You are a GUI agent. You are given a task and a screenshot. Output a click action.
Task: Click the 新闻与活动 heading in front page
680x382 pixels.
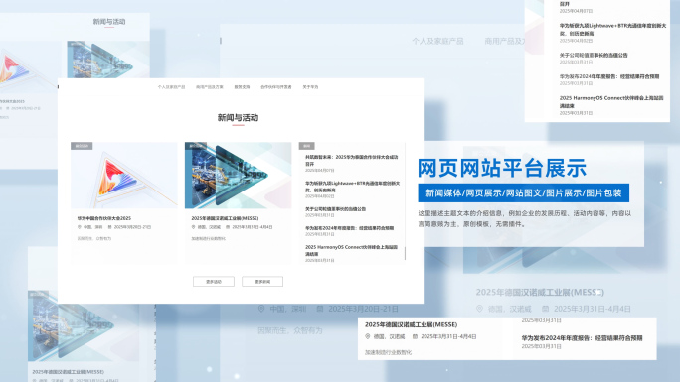point(238,118)
